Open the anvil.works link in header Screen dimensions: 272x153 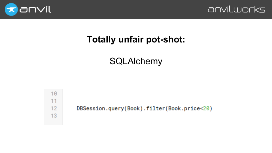(x=236, y=9)
